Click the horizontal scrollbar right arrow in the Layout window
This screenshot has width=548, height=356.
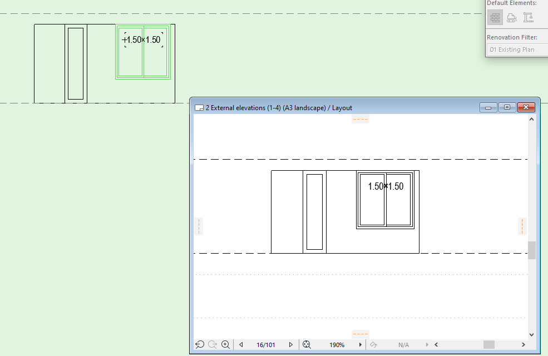click(523, 345)
